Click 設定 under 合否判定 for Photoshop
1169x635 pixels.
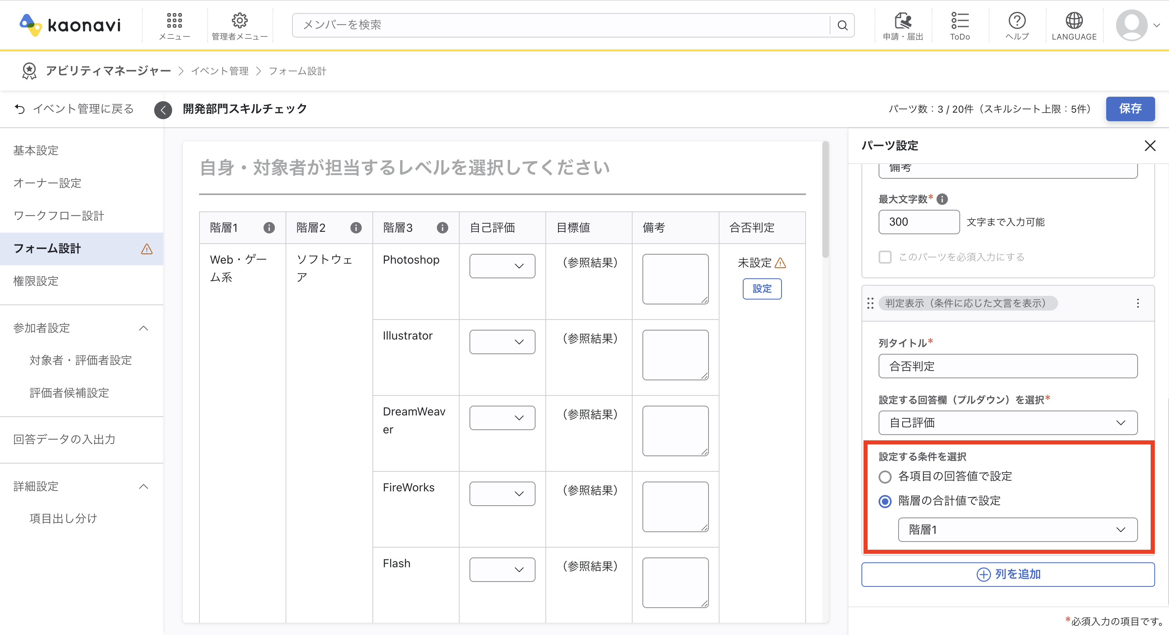(762, 289)
